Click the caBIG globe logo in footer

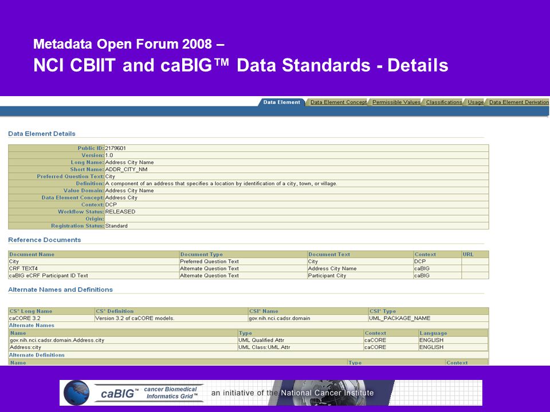pyautogui.click(x=76, y=393)
